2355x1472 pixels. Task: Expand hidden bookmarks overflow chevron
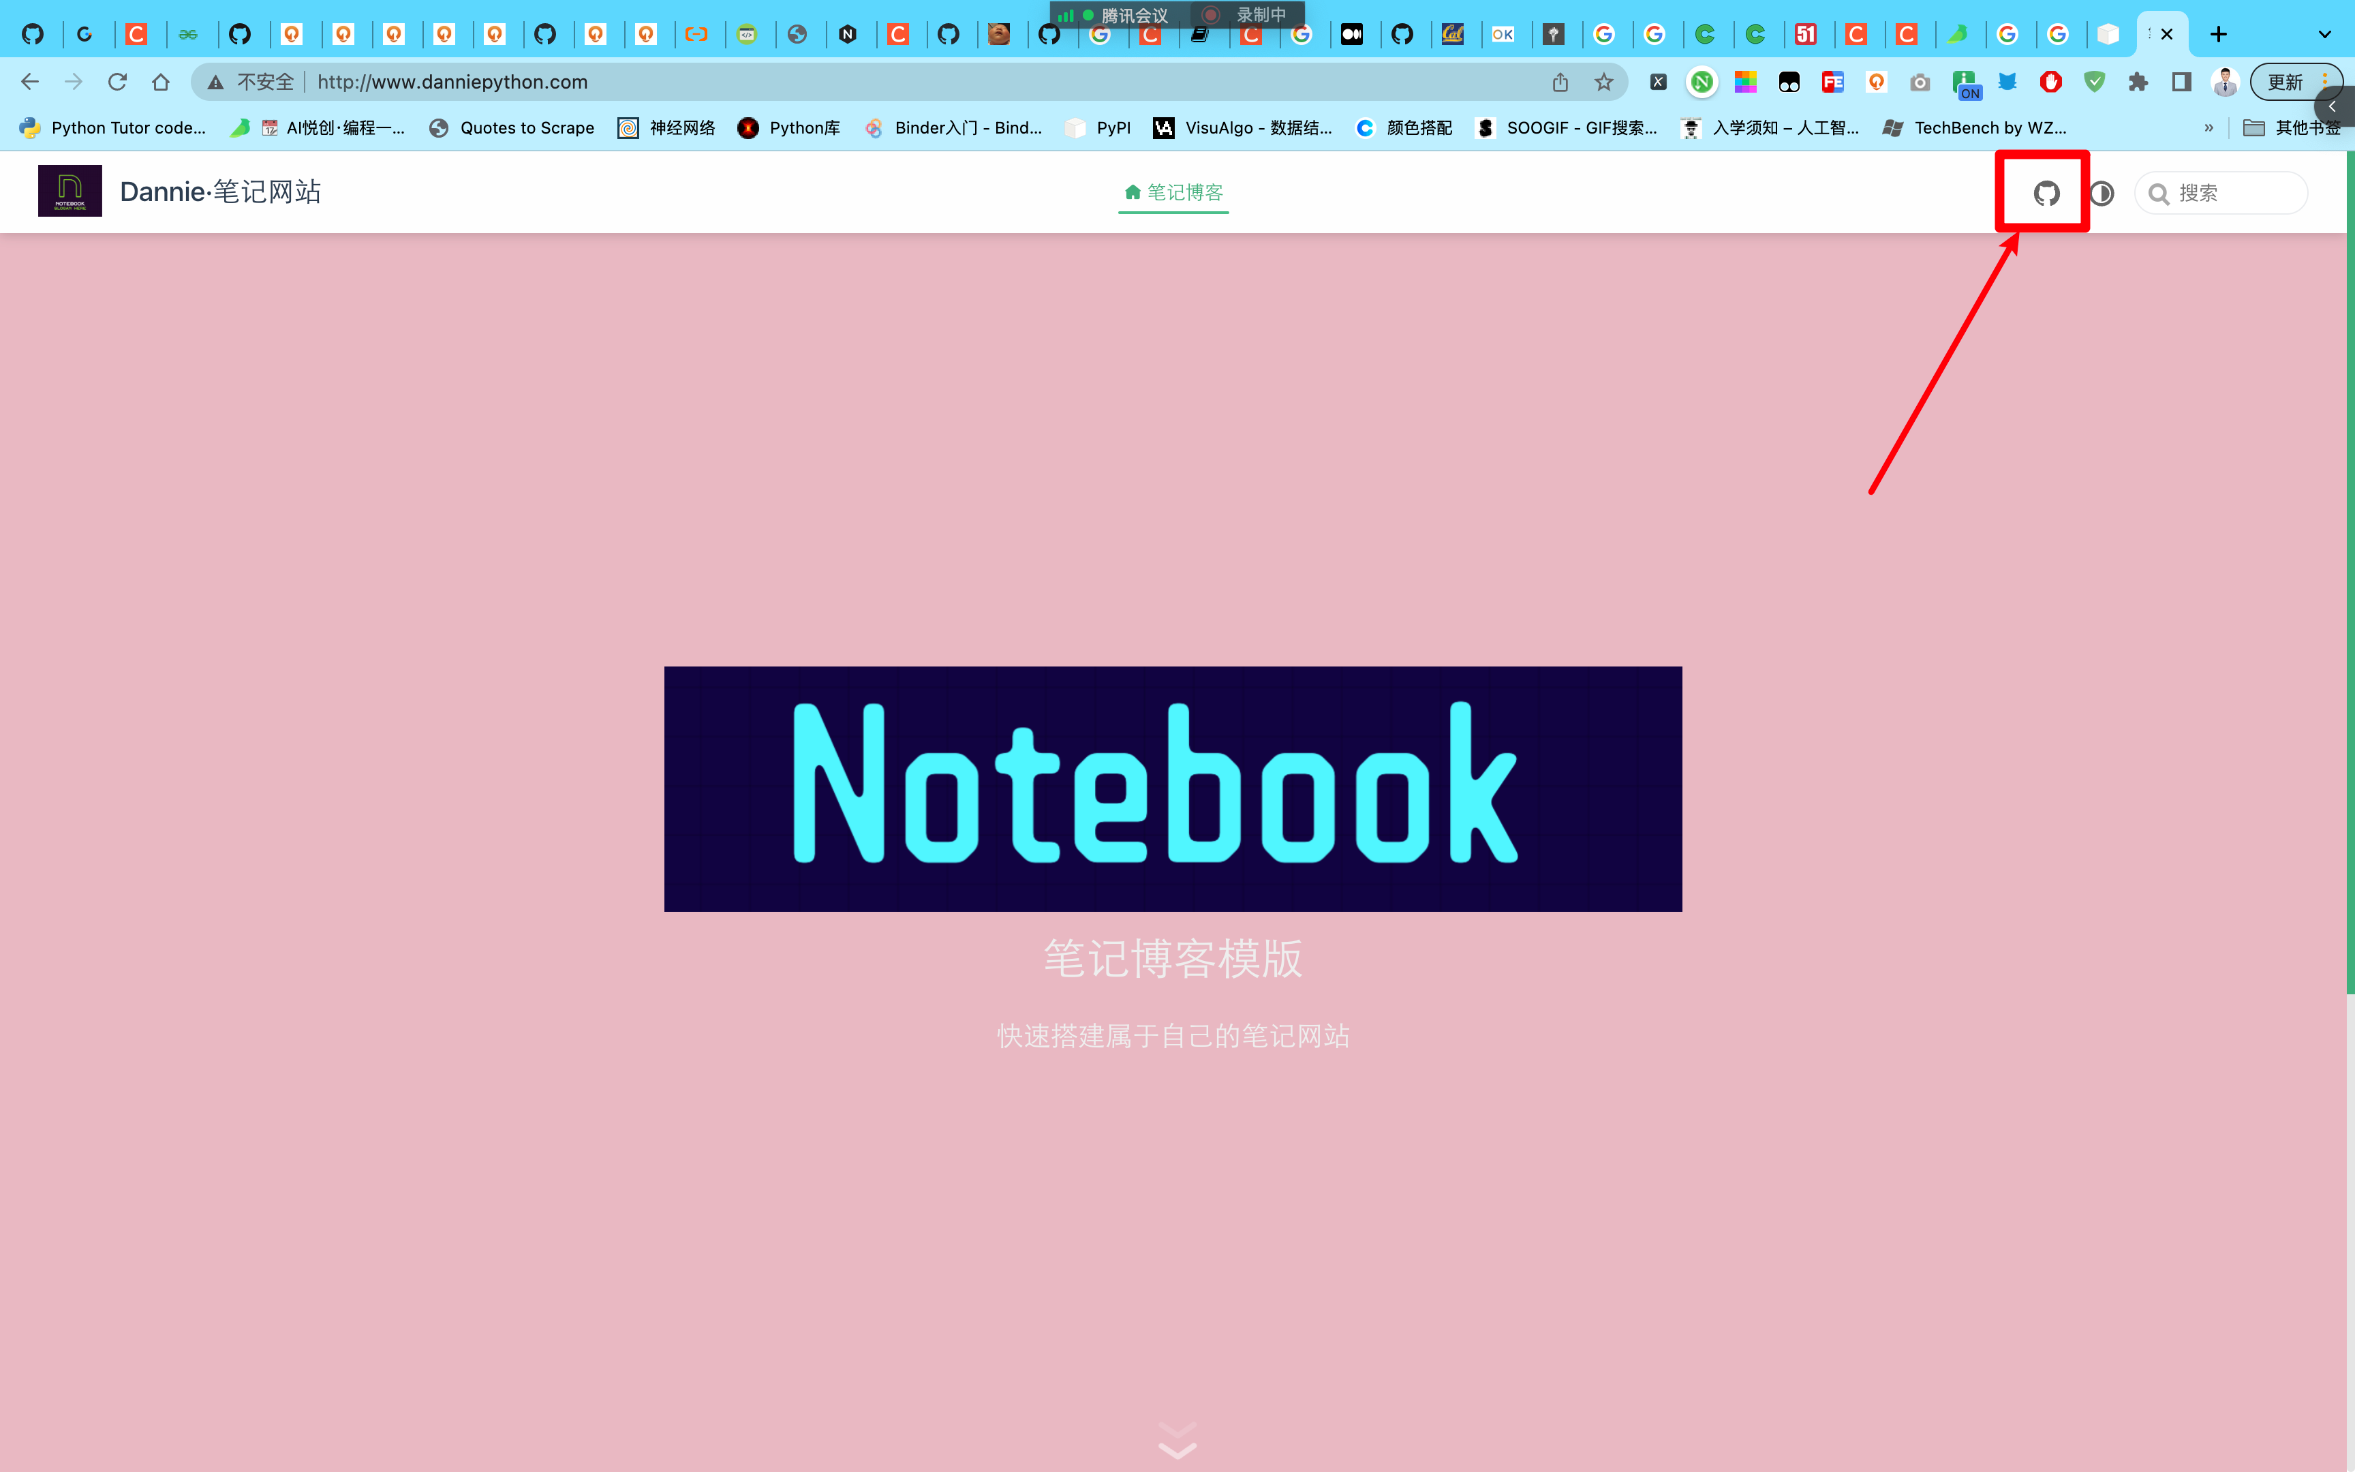pos(2208,127)
